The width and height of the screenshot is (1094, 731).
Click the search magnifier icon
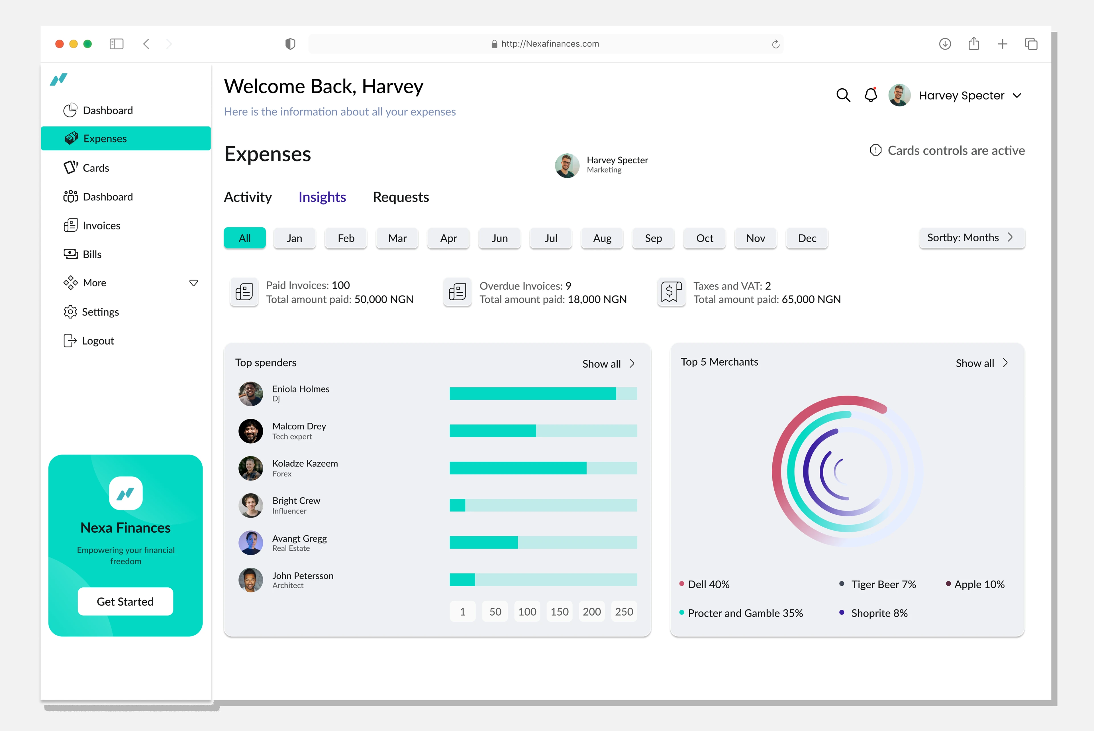pos(843,95)
